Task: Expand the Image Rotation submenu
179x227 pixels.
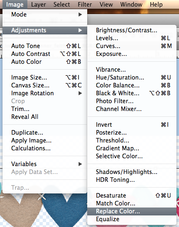Action: point(45,93)
